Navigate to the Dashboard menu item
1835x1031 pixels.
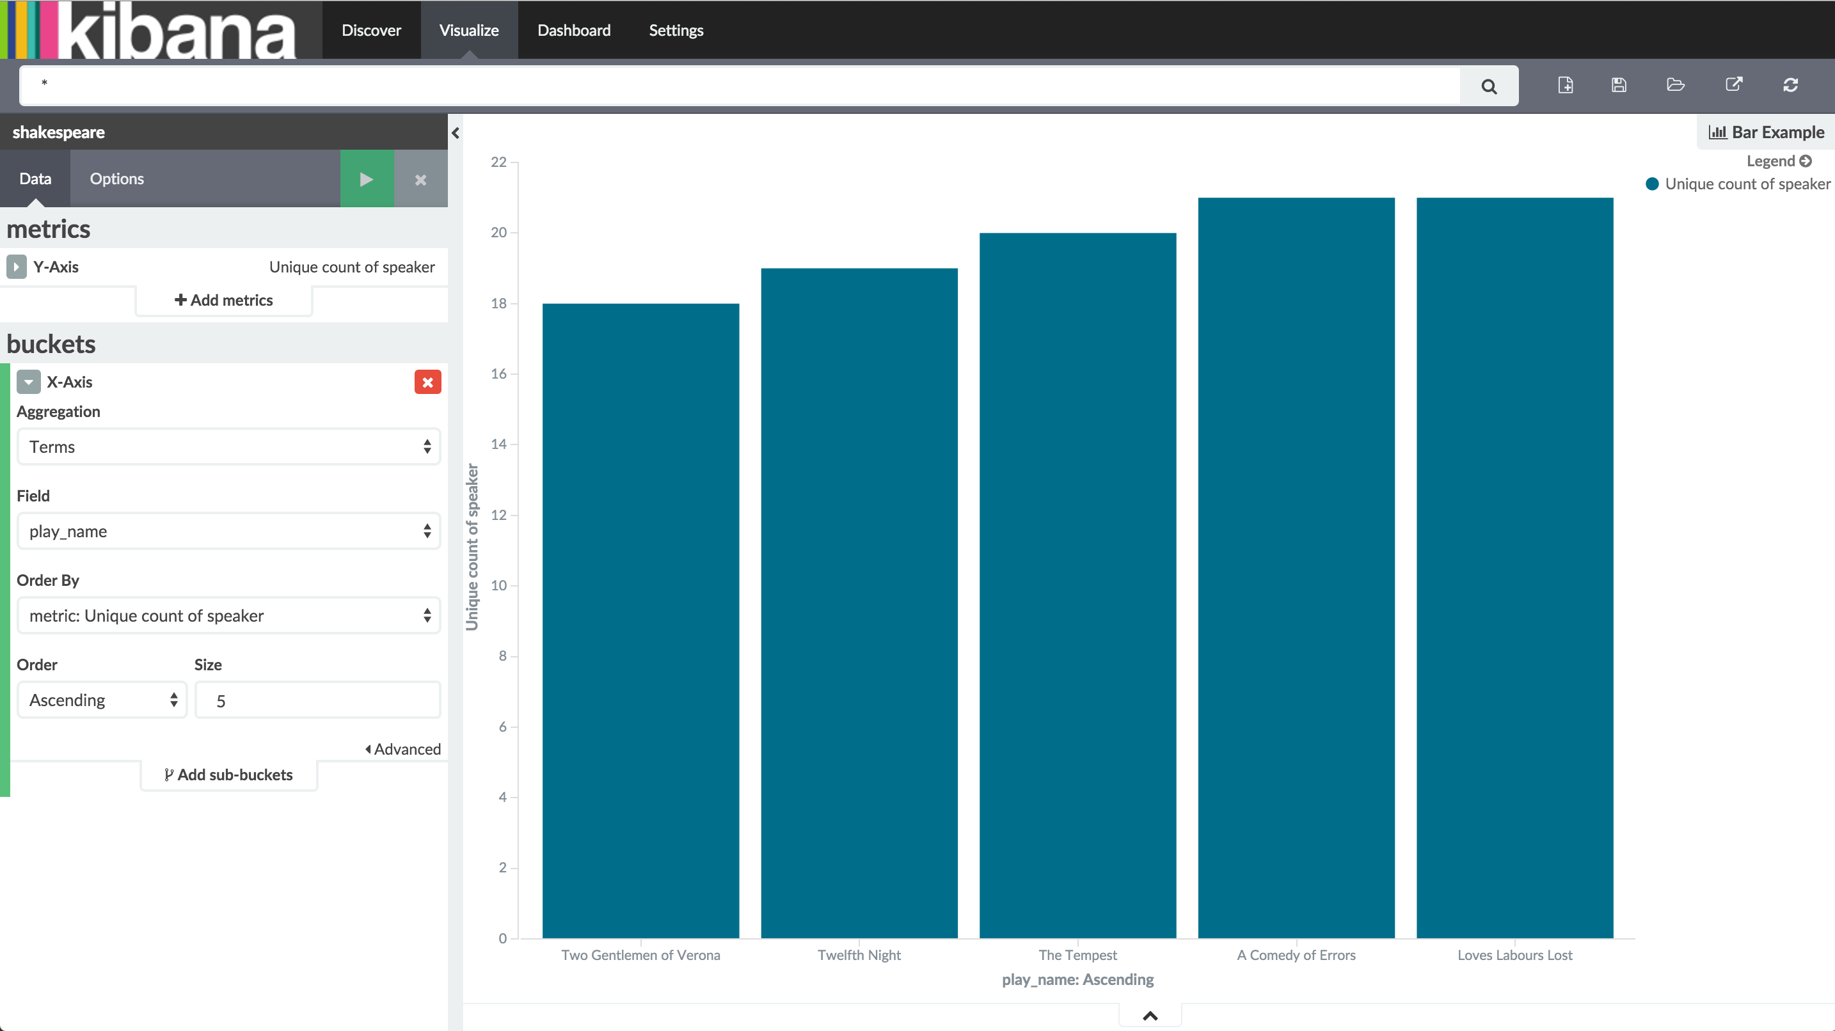[573, 30]
